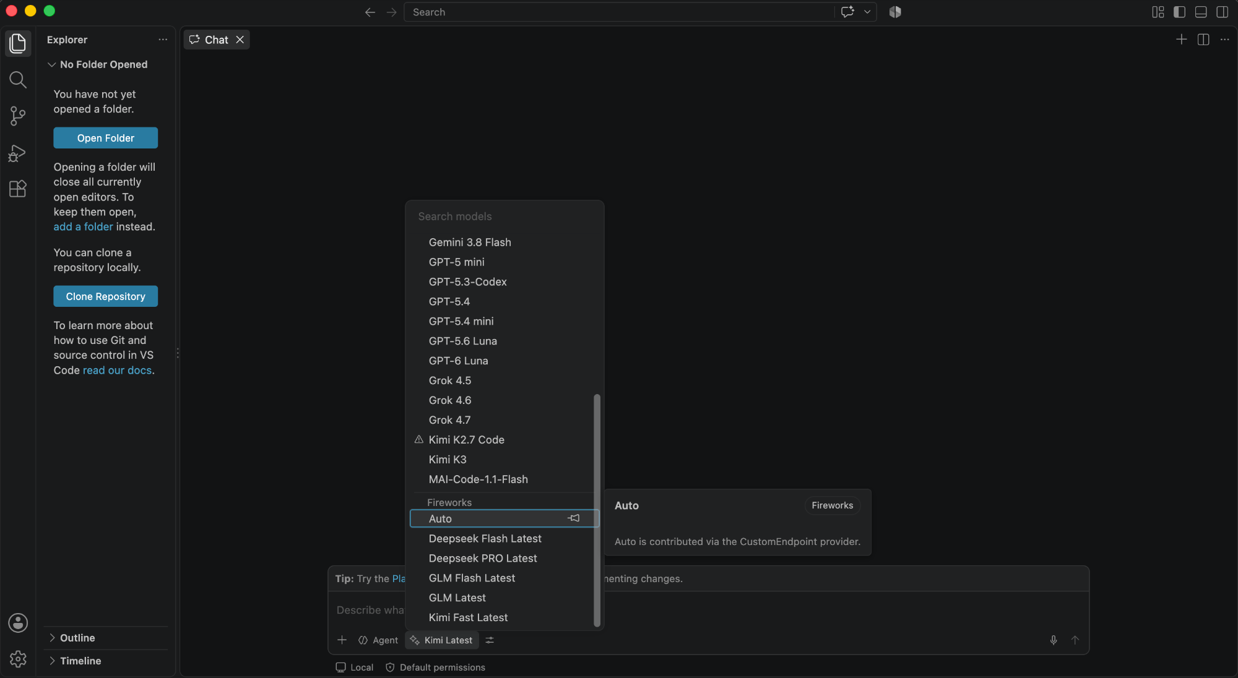1238x678 pixels.
Task: Open the Explorer view in activity bar
Action: pyautogui.click(x=18, y=43)
